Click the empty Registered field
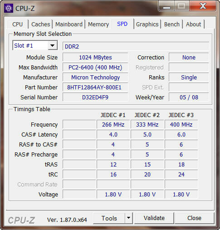The image size is (220, 230). [189, 68]
